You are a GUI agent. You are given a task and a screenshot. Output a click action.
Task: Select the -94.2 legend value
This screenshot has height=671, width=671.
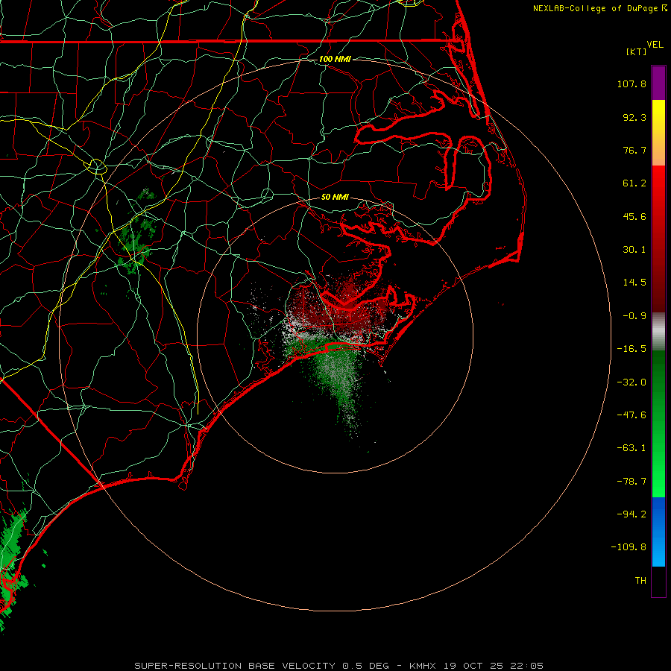coord(631,514)
